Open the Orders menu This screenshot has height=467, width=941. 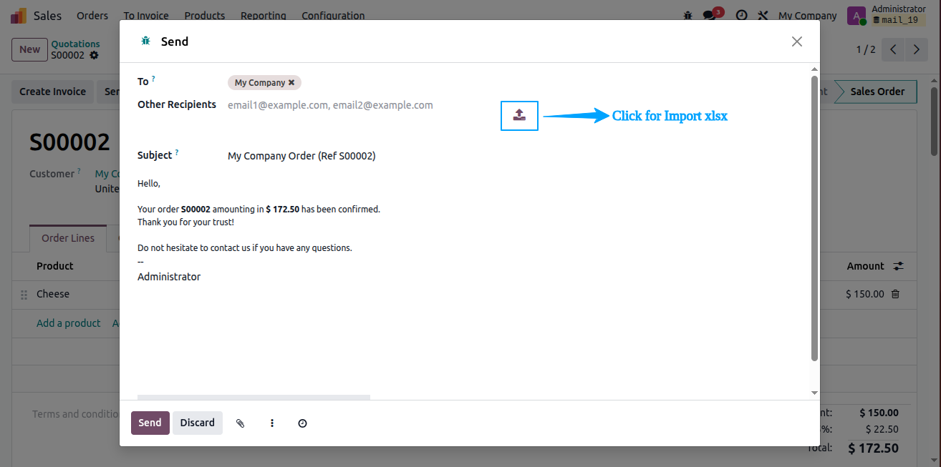point(92,15)
